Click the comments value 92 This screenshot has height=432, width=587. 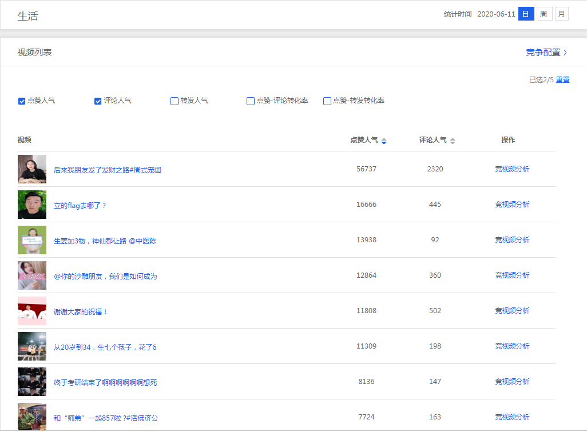(x=435, y=240)
